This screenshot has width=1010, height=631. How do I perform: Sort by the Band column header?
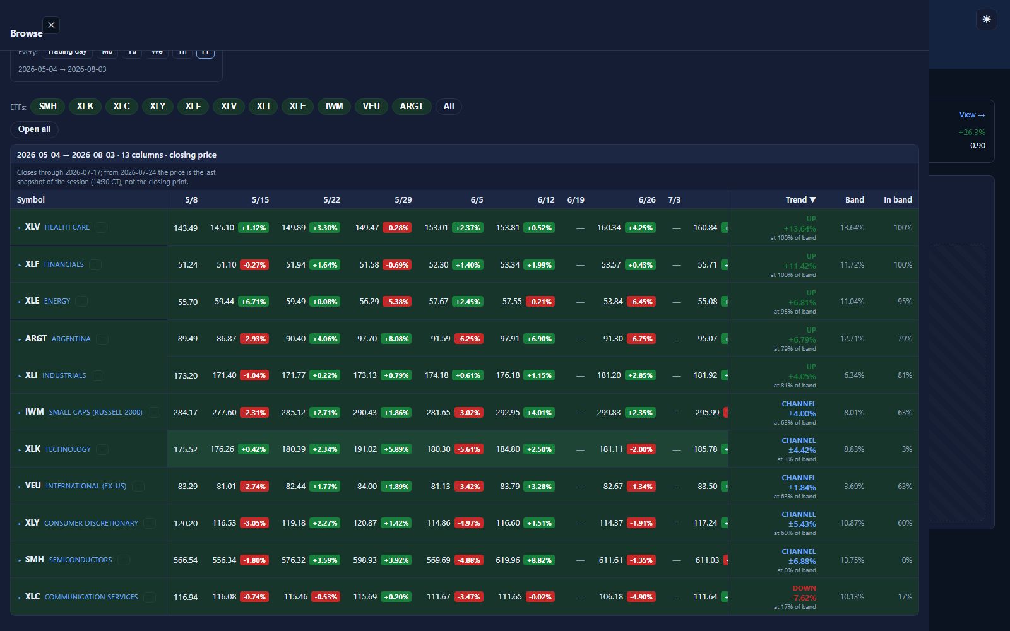[x=855, y=199]
